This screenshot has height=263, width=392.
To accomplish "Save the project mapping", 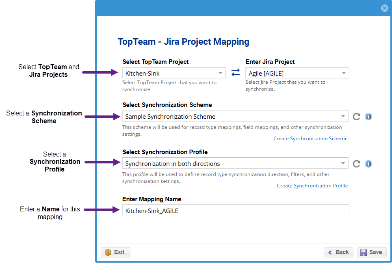I will click(372, 252).
